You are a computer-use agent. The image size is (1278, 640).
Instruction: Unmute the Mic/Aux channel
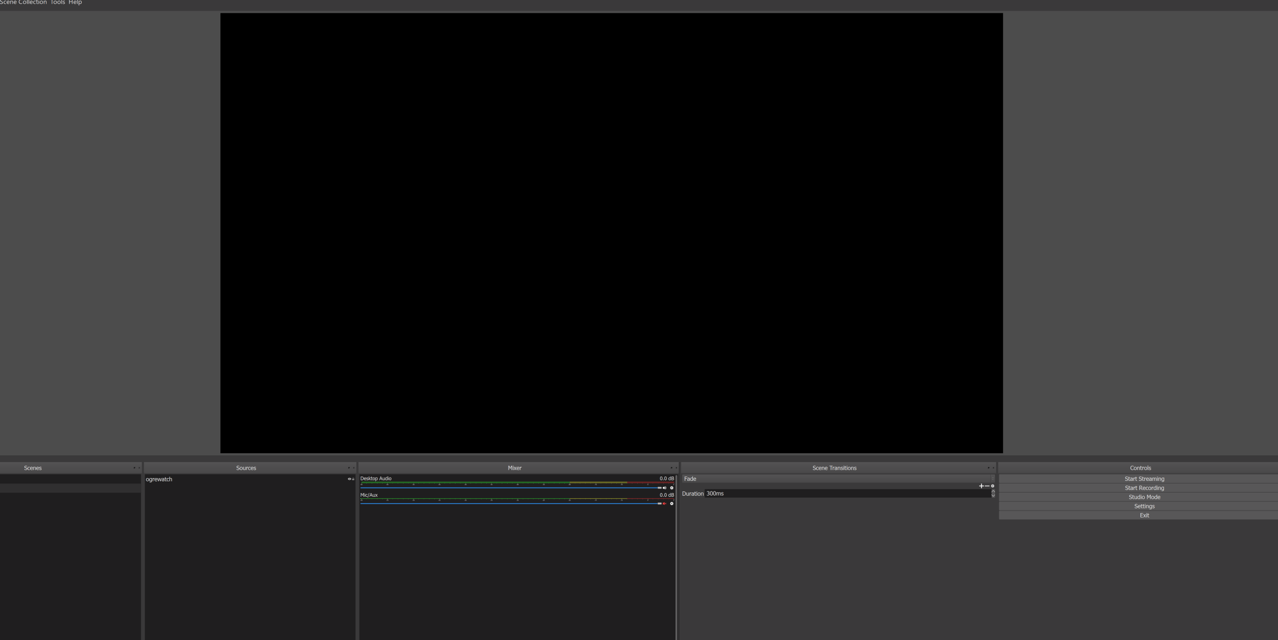point(665,504)
